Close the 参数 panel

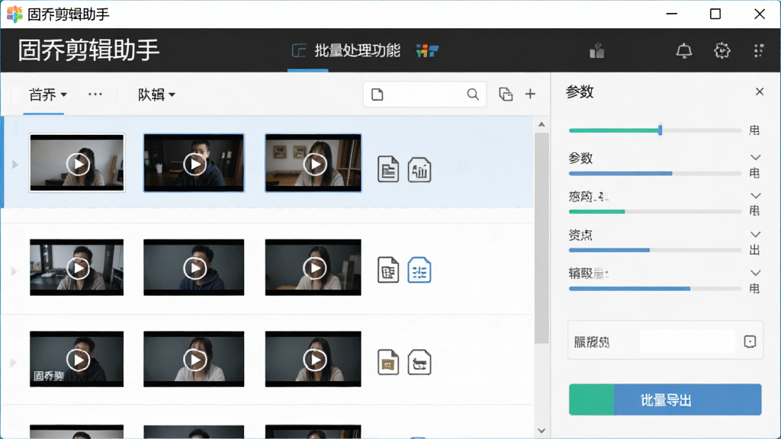tap(760, 91)
